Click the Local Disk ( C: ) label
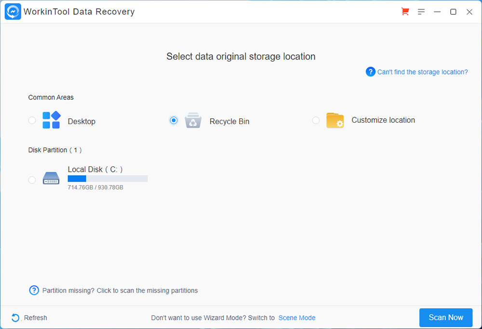The height and width of the screenshot is (329, 482). 95,170
